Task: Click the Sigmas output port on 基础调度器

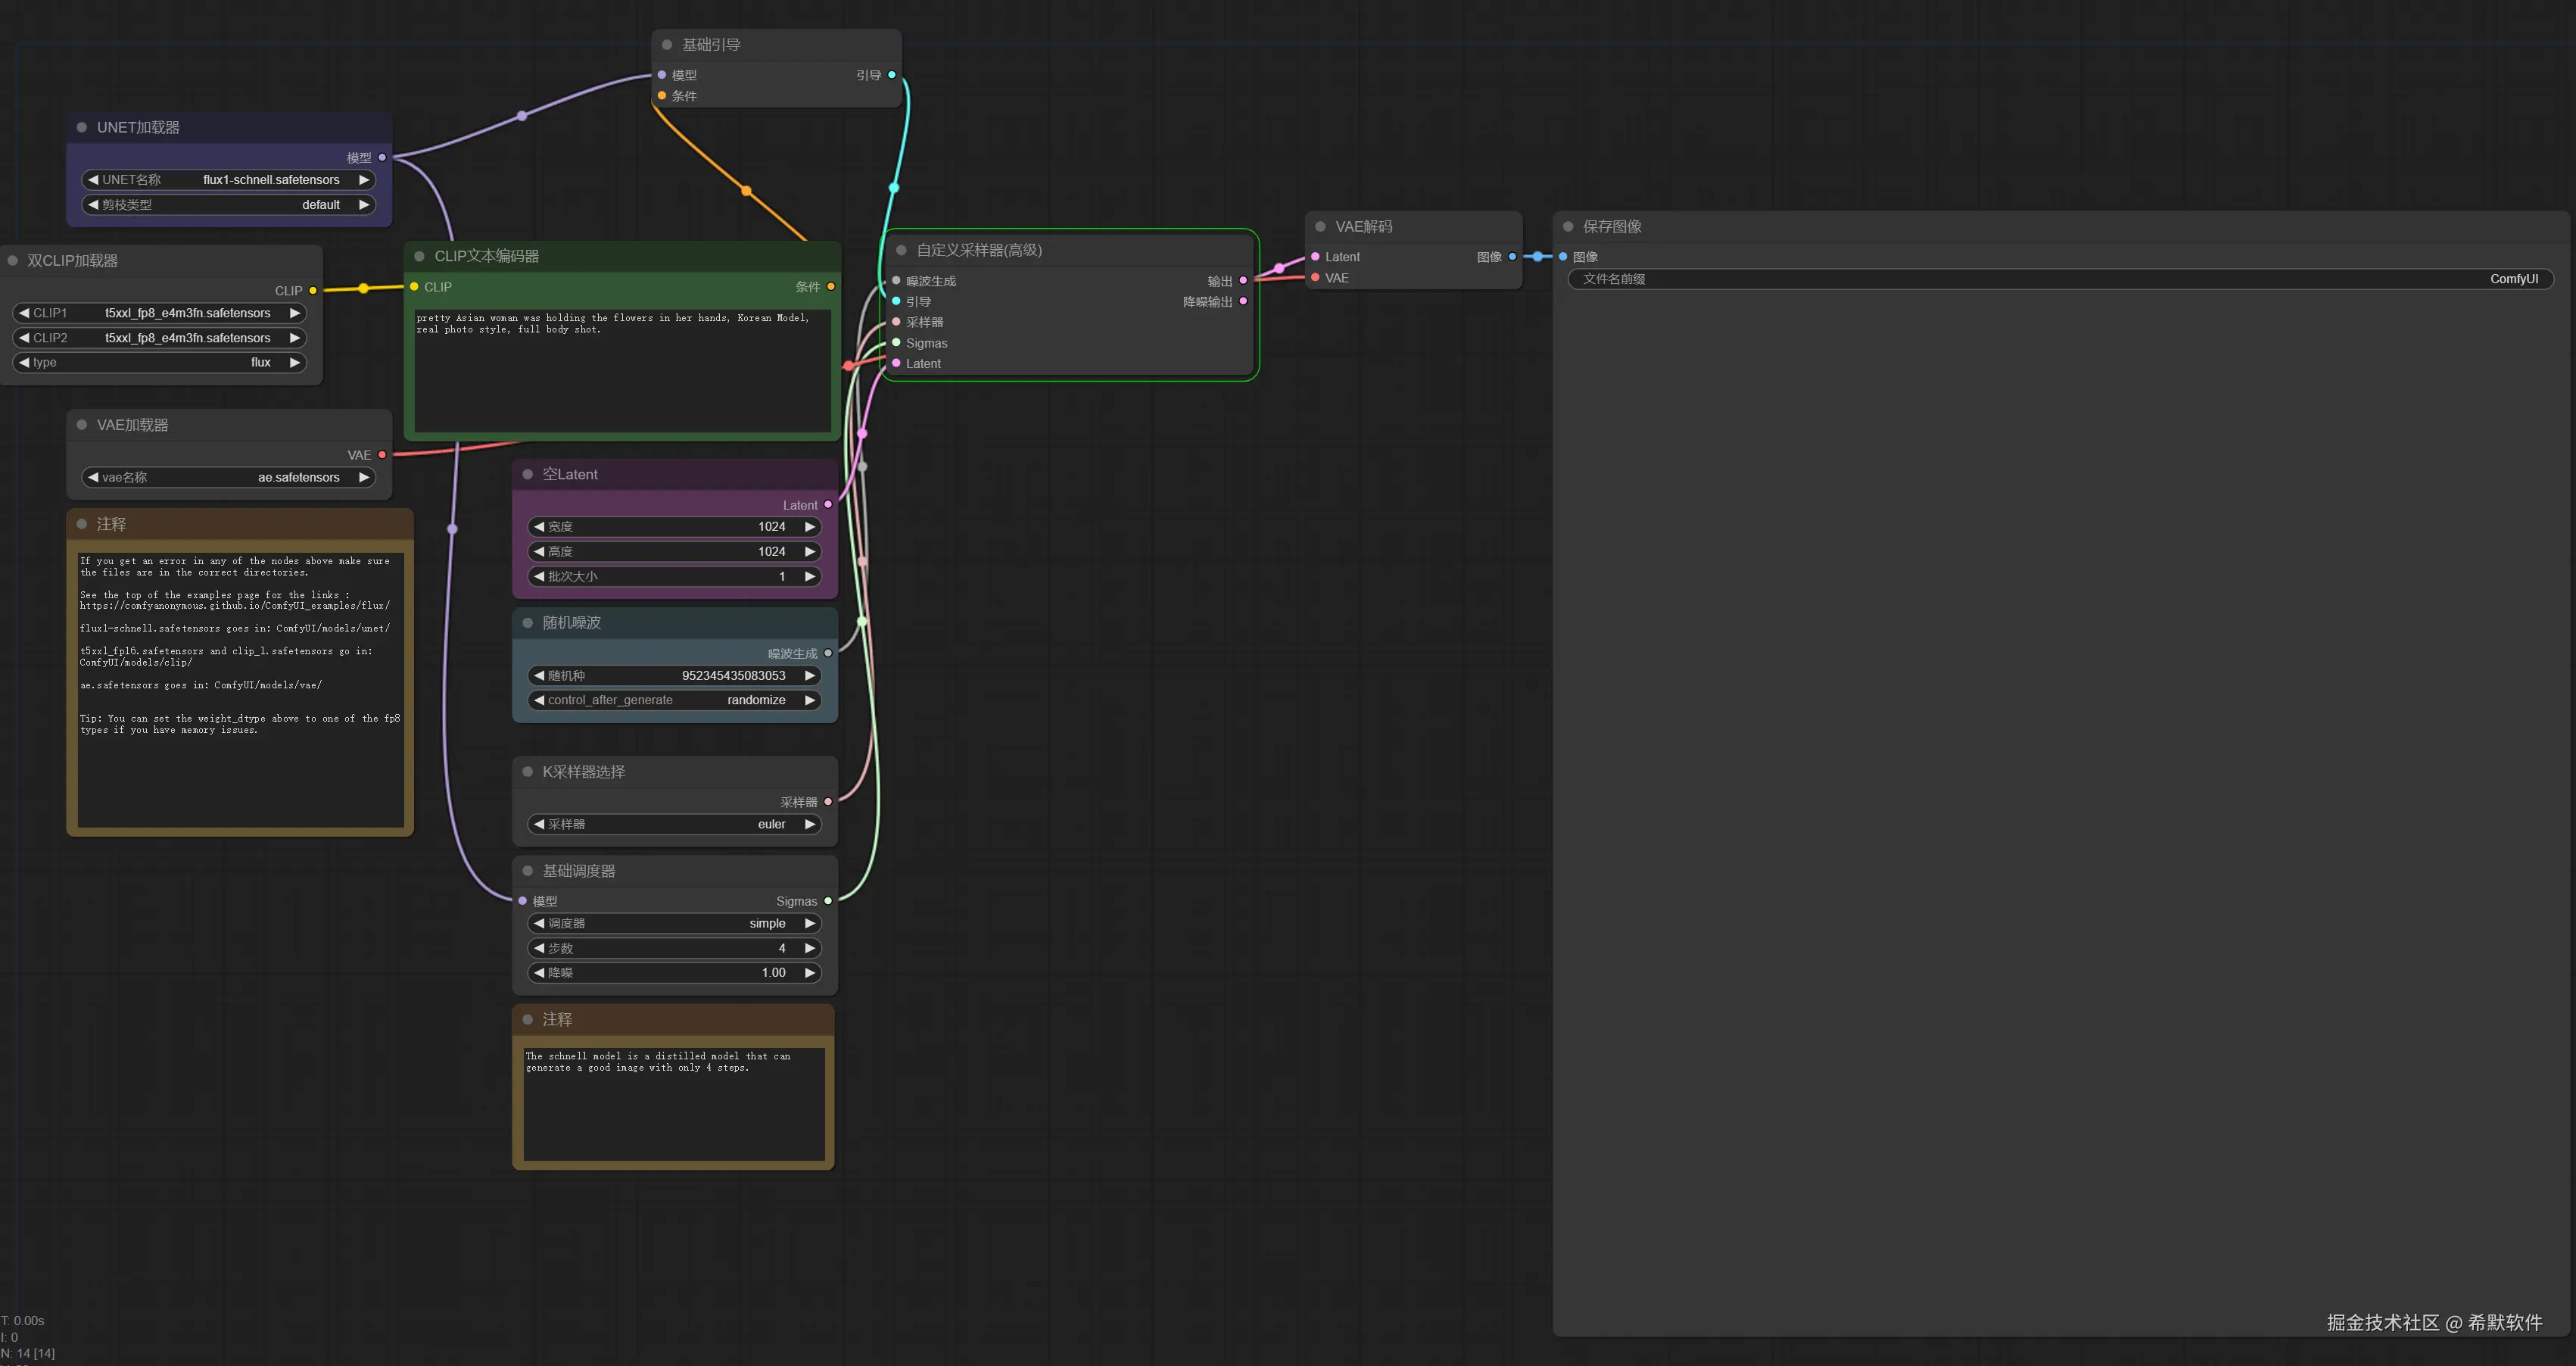Action: pyautogui.click(x=828, y=901)
